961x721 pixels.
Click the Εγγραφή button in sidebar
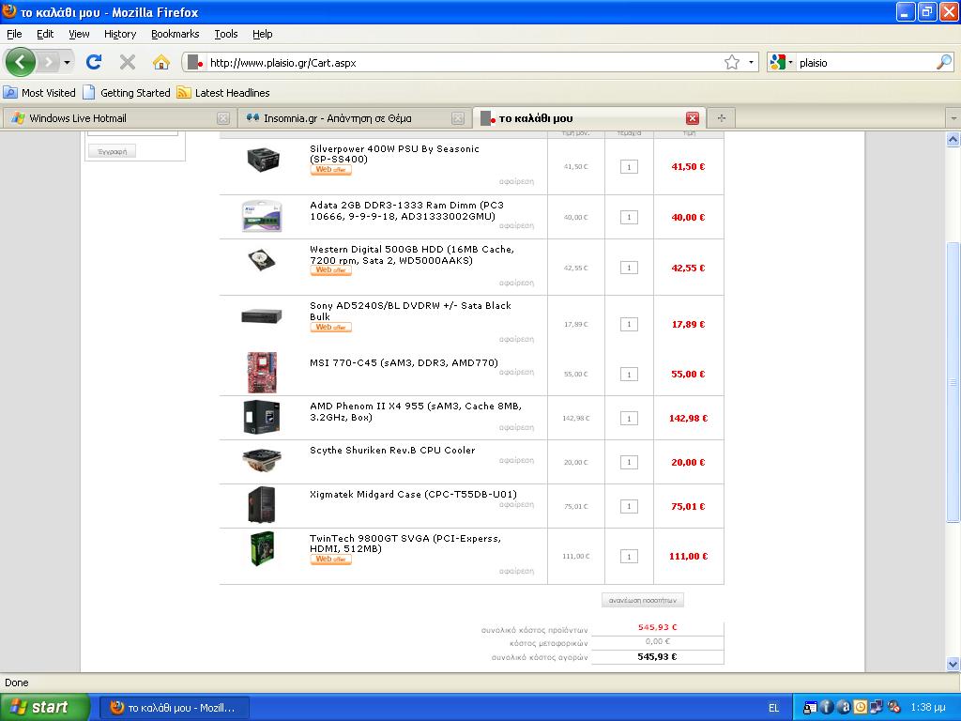pos(113,151)
